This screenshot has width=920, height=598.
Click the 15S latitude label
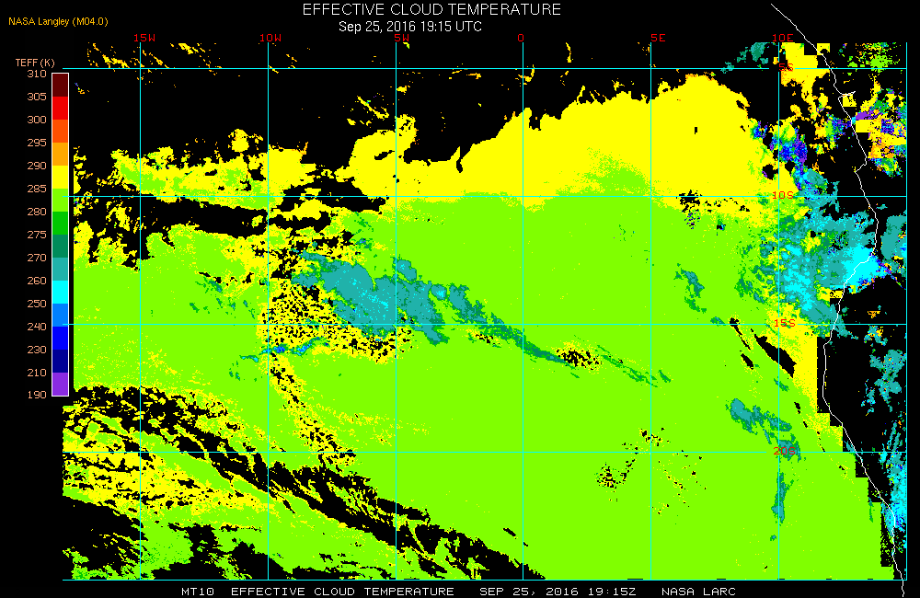(784, 323)
